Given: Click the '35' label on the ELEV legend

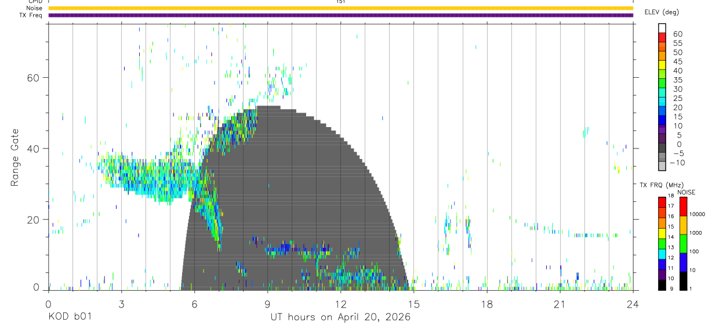Looking at the screenshot, I should 677,80.
